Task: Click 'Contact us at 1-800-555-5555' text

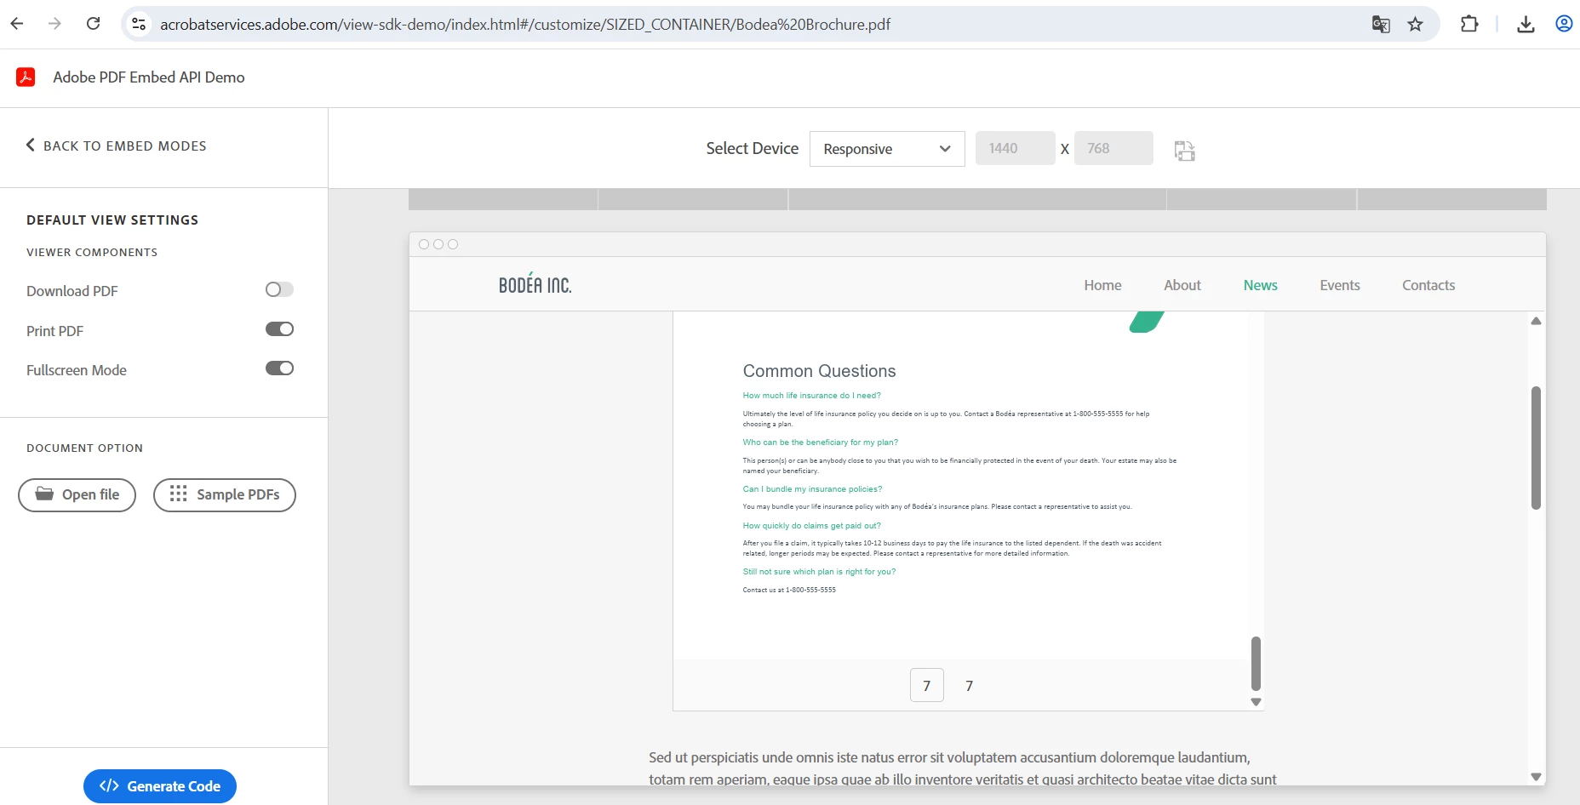Action: 789,590
